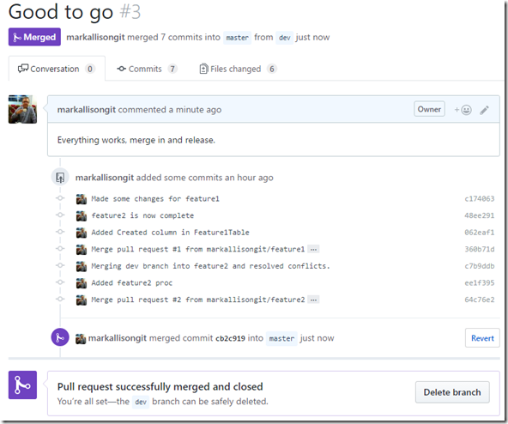Click the large purple merge icon at bottom
Image resolution: width=508 pixels, height=424 pixels.
22,385
